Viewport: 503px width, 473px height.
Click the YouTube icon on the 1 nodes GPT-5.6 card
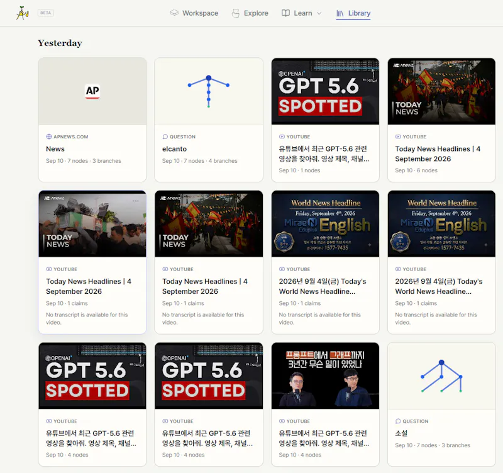(x=282, y=136)
